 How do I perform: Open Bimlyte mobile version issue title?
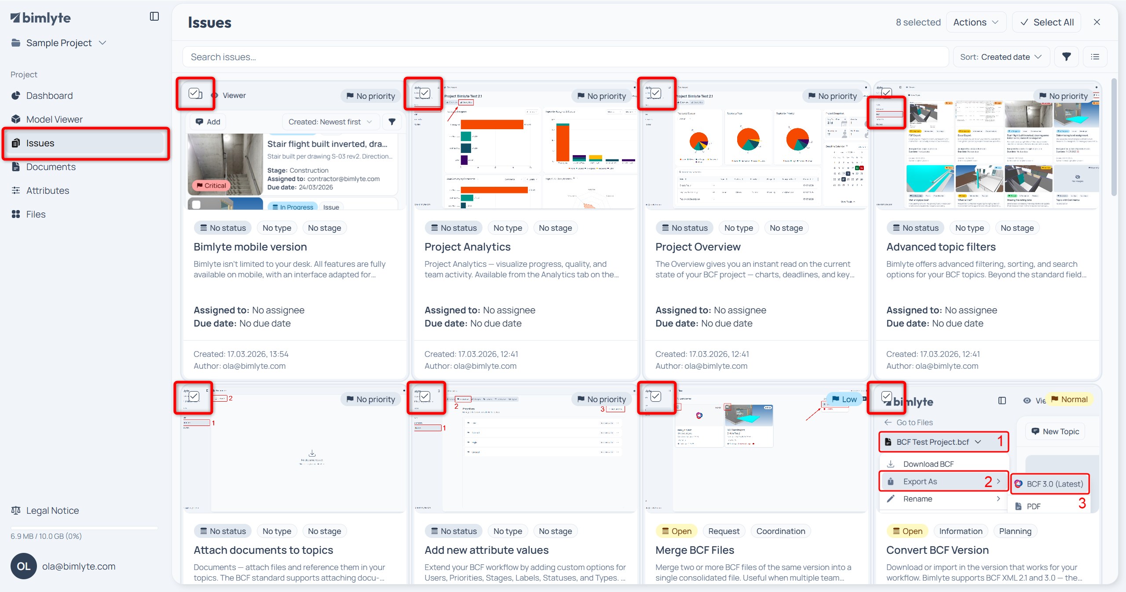(x=250, y=247)
